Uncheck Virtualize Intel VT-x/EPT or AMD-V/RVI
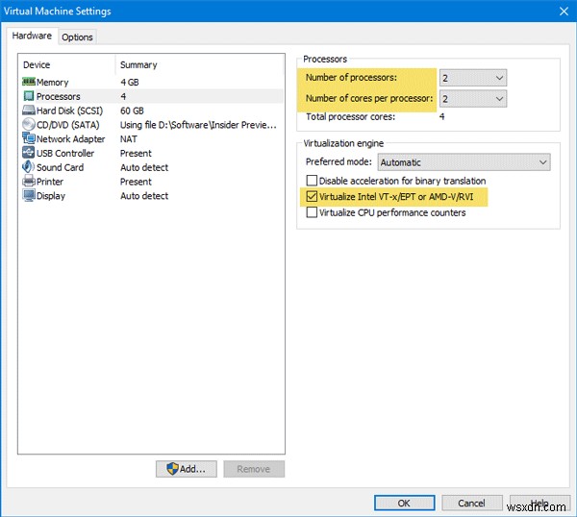Viewport: 577px width, 517px height. tap(312, 196)
